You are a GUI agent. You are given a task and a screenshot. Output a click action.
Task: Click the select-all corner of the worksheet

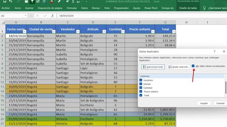pyautogui.click(x=3, y=22)
